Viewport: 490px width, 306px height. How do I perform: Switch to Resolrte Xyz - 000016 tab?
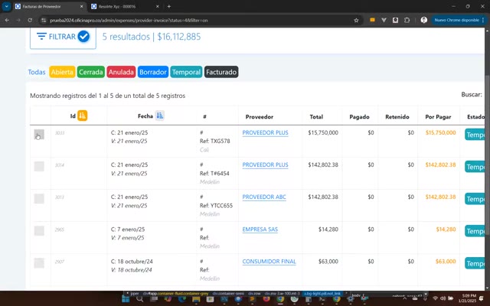click(x=126, y=6)
